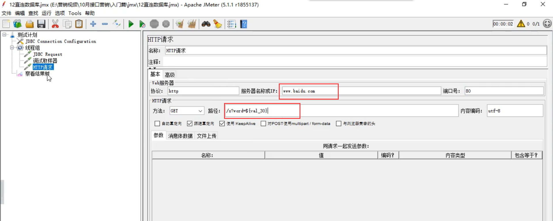Enable multipart/form-data for POST checkbox
Screen dimensions: 553x221
(263, 123)
